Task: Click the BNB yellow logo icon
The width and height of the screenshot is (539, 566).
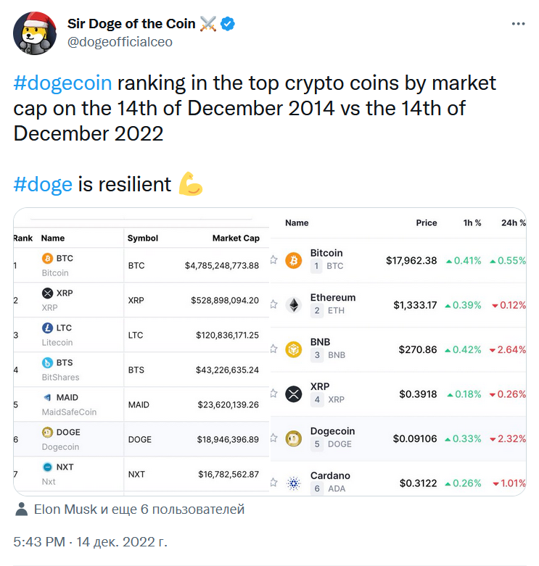Action: [294, 349]
